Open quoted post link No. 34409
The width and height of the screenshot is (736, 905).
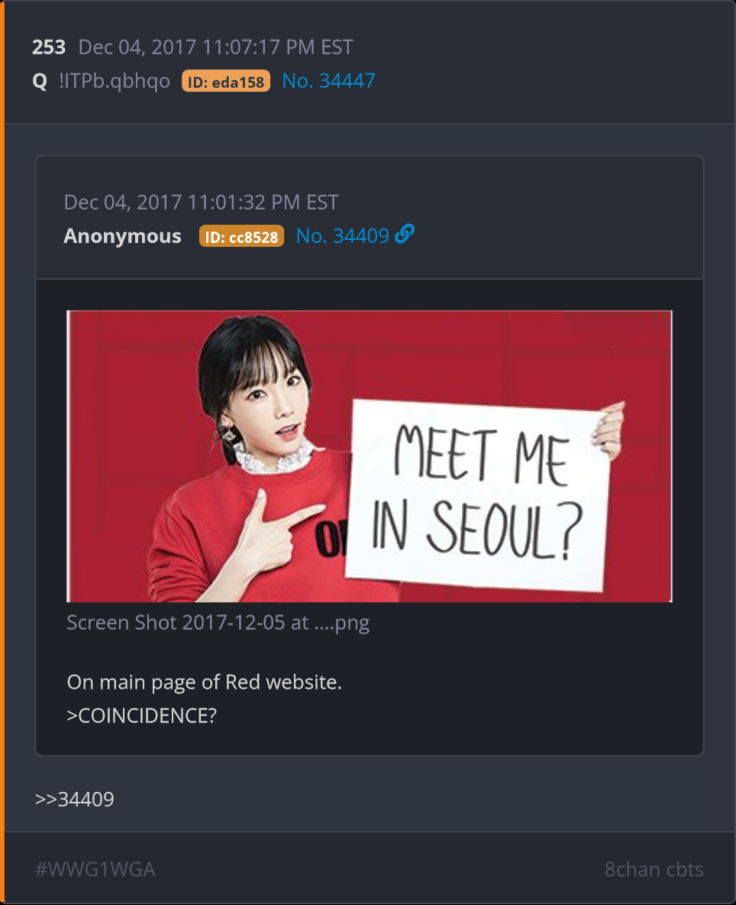pos(342,235)
